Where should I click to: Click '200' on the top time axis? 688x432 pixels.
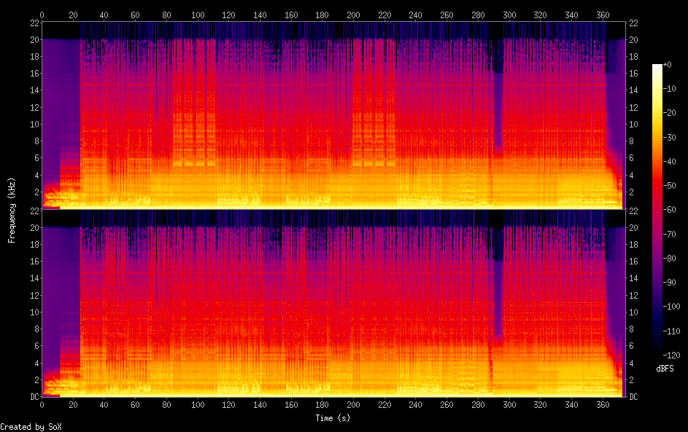point(353,15)
